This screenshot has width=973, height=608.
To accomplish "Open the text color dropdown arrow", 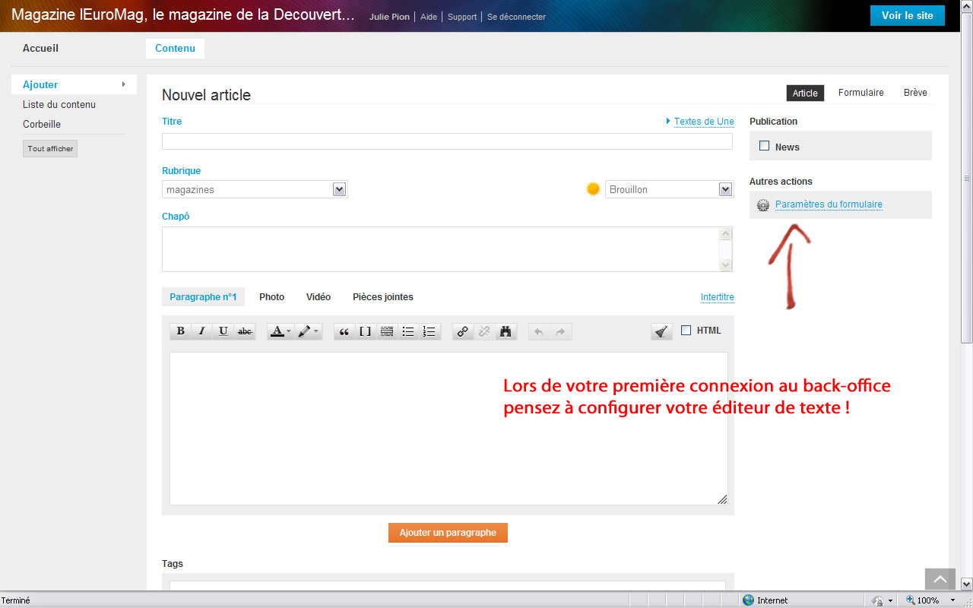I will (289, 331).
